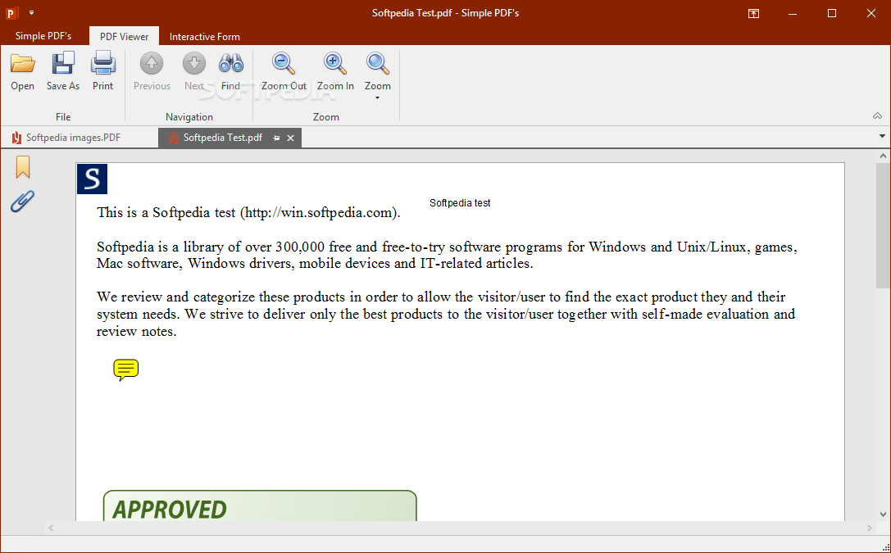The width and height of the screenshot is (891, 553).
Task: Pin the Softpedia Test.pdf tab
Action: pos(276,138)
